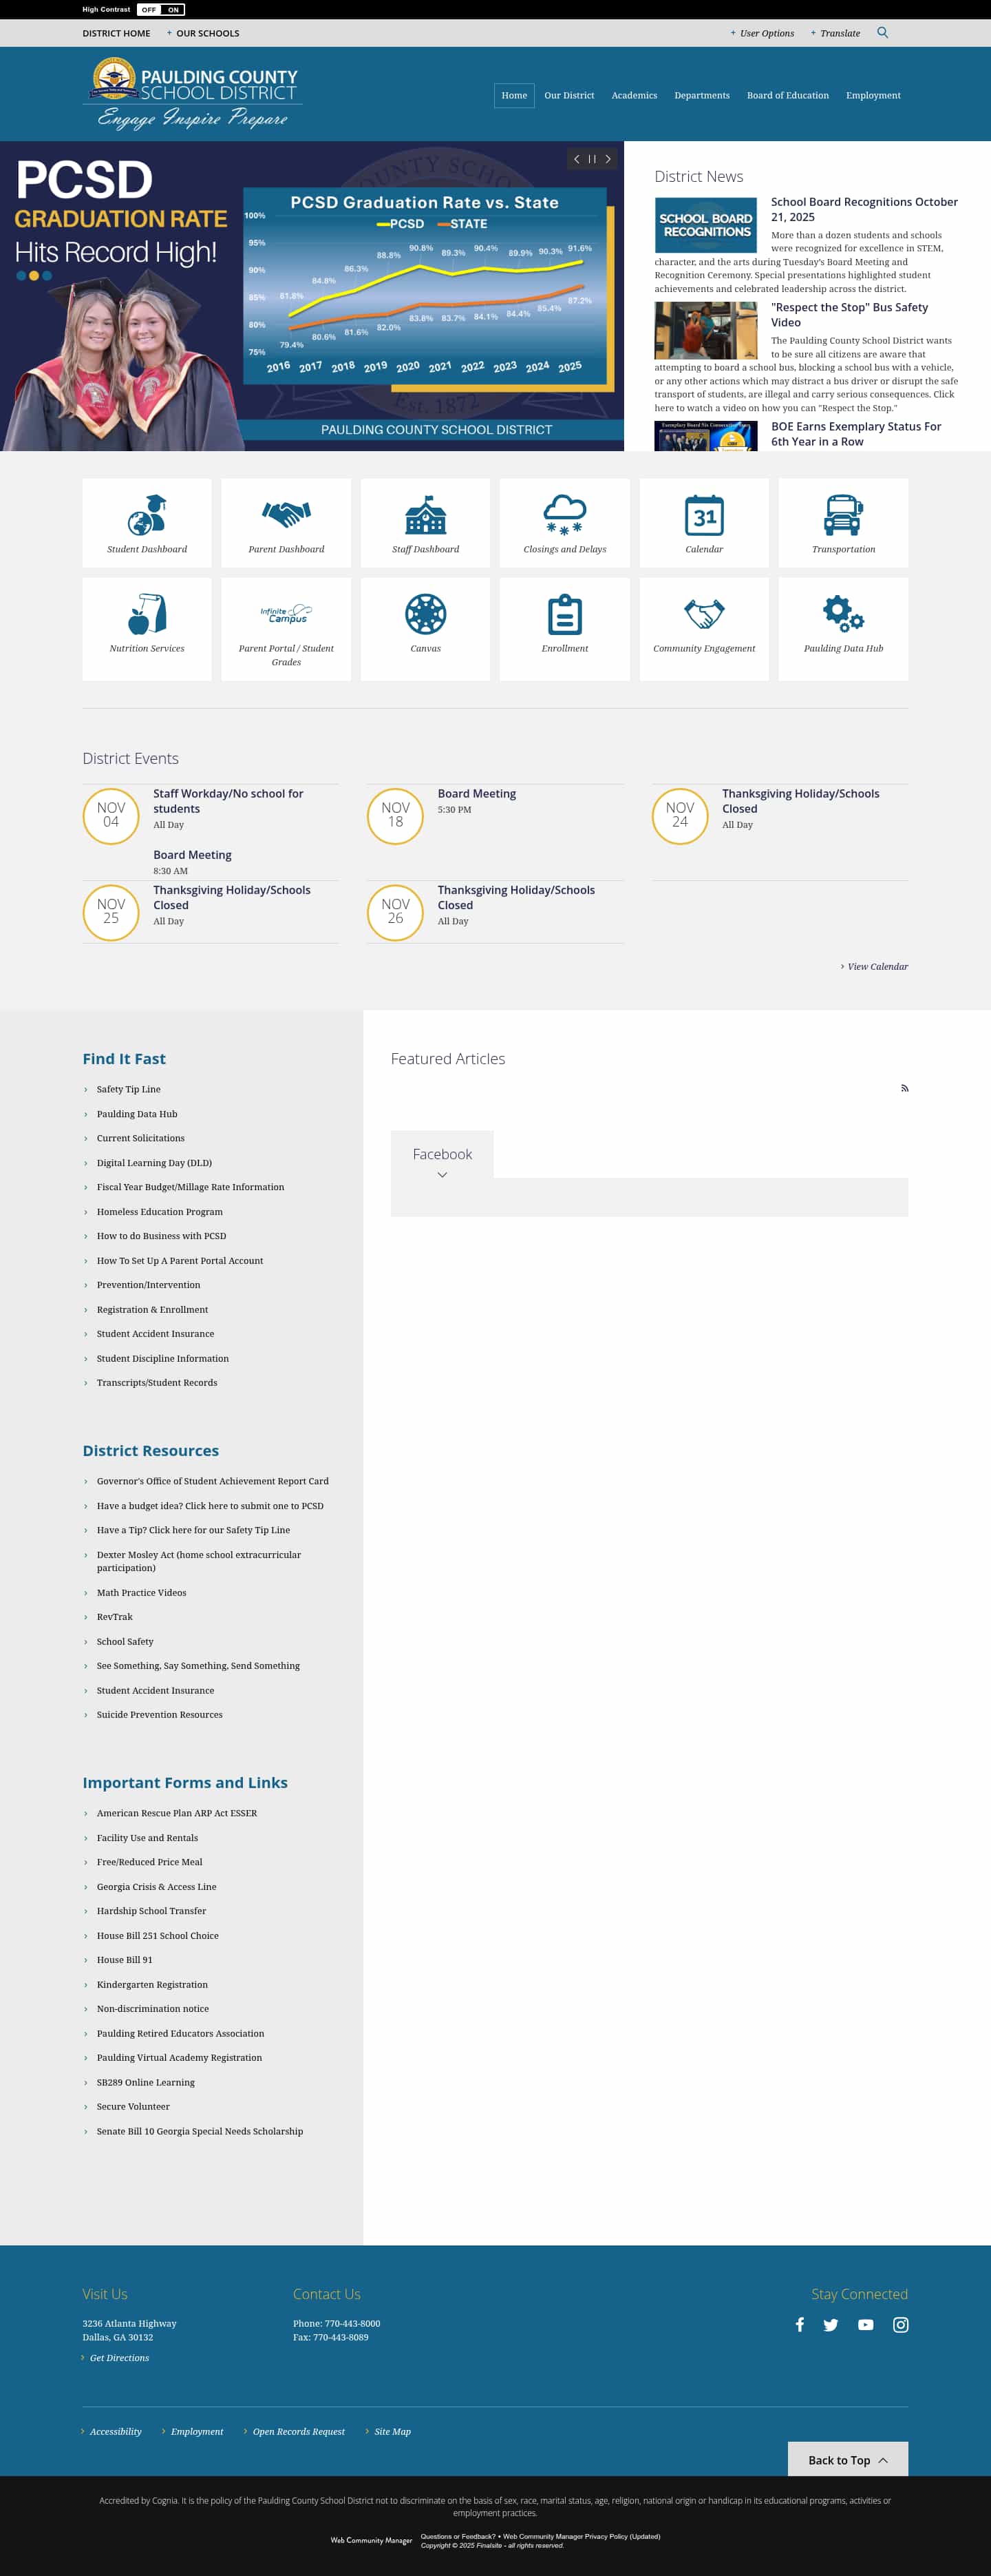This screenshot has height=2576, width=991.
Task: Open the Employment menu
Action: pos(873,95)
